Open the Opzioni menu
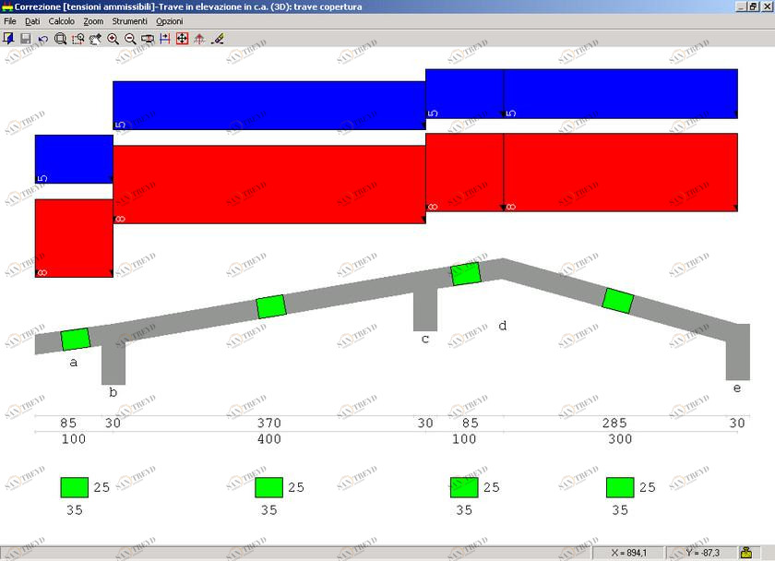The image size is (775, 561). [x=169, y=20]
